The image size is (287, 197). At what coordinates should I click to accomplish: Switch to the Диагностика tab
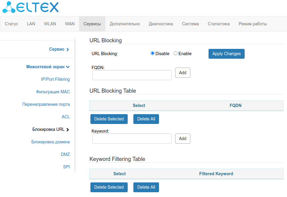161,24
